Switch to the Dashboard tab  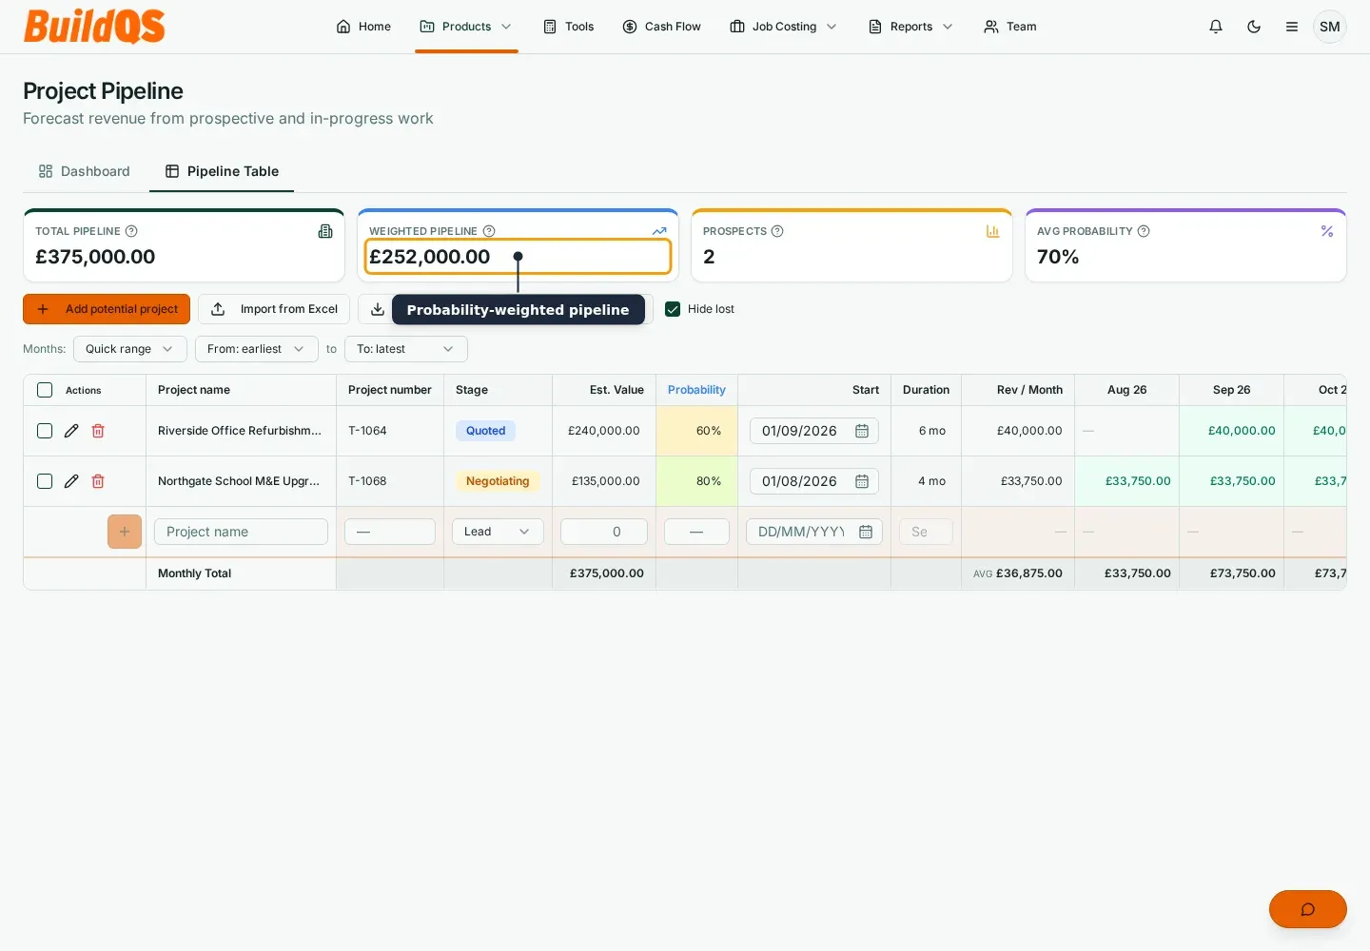click(x=85, y=171)
